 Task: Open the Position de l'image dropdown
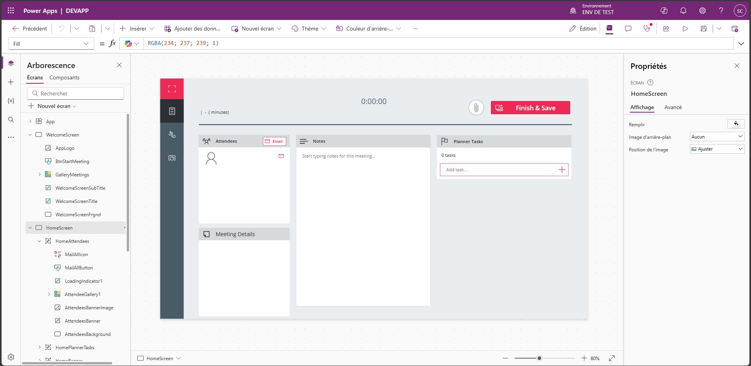click(x=717, y=149)
